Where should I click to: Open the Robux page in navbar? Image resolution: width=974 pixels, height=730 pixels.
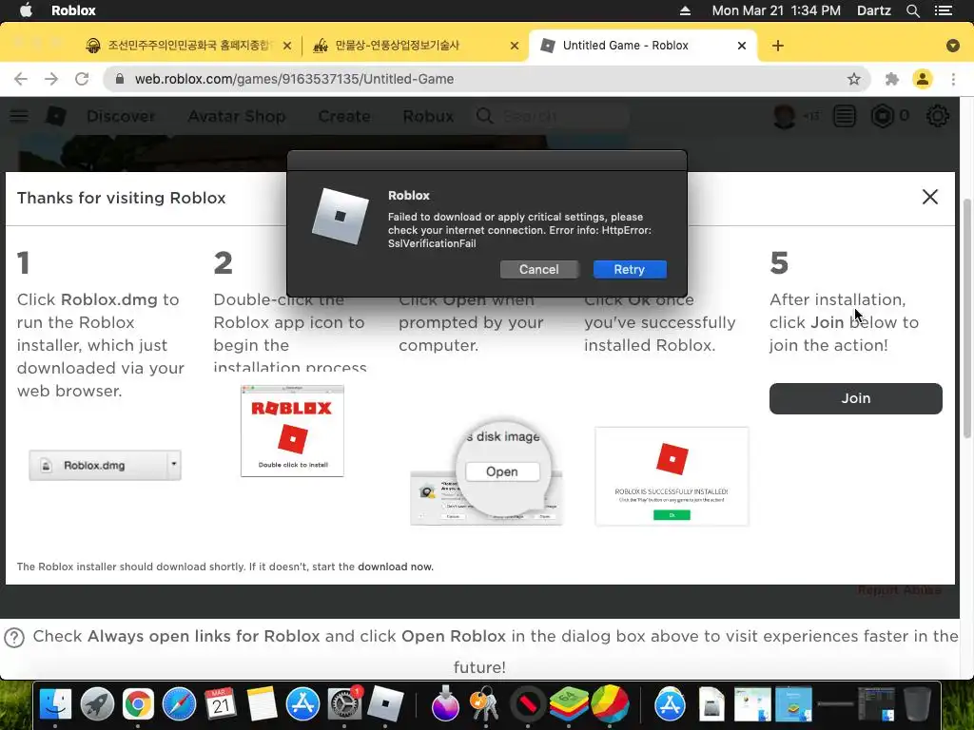(428, 116)
